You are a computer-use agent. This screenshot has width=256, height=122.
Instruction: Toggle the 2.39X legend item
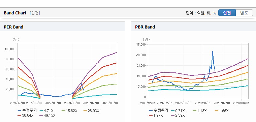click(178, 115)
